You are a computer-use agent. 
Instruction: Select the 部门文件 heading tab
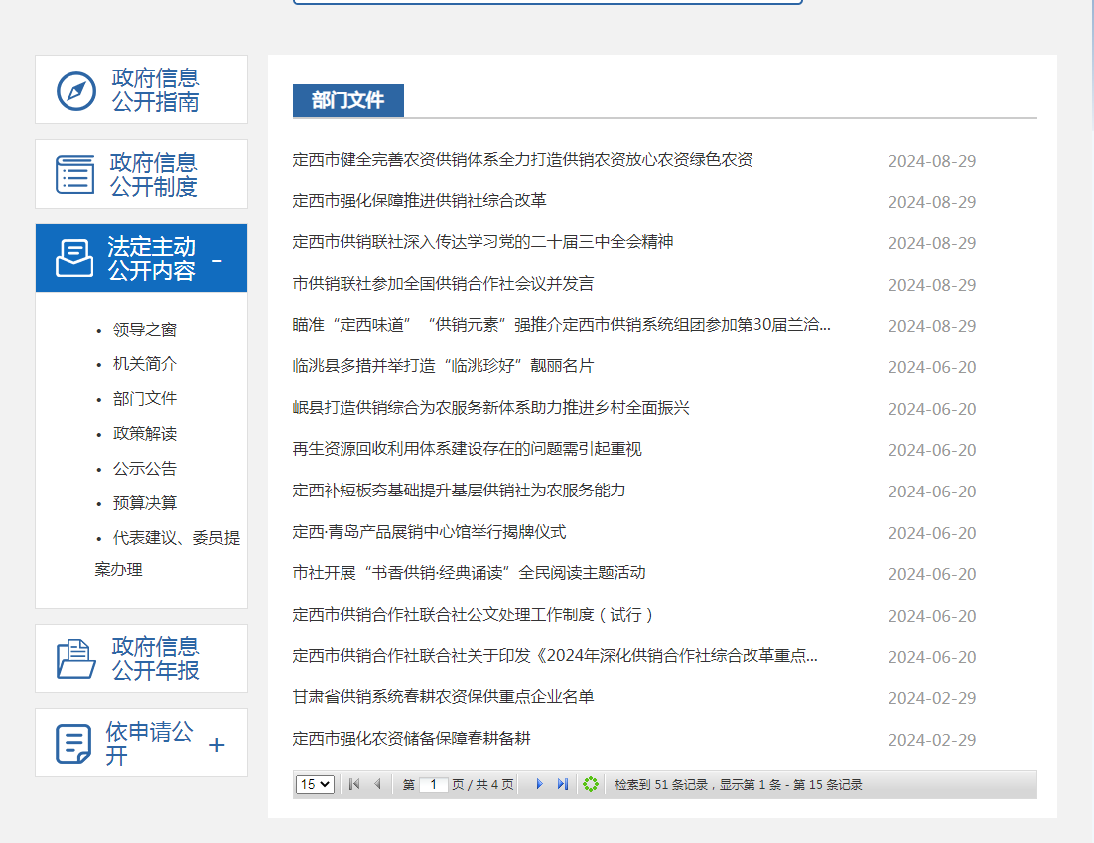348,100
